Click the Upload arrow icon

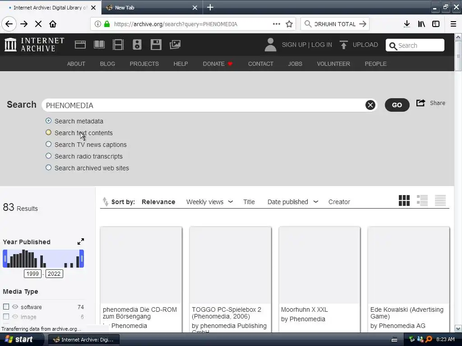[343, 45]
